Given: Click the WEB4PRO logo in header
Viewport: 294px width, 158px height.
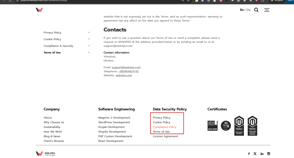Looking at the screenshot, I should coord(39,10).
